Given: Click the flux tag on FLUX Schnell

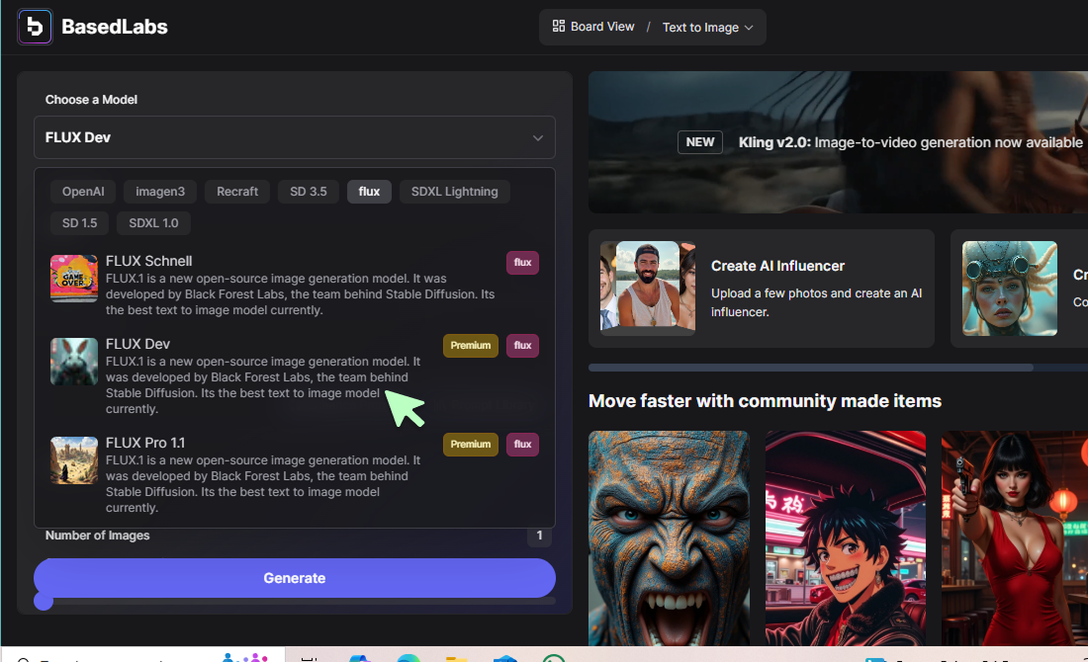Looking at the screenshot, I should coord(522,263).
